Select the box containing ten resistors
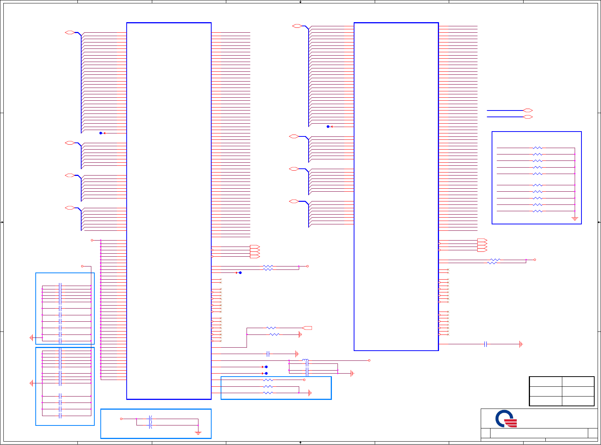Screen dimensions: 601x445 pyautogui.click(x=537, y=178)
